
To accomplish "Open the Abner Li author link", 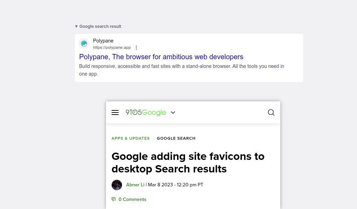I will point(135,185).
